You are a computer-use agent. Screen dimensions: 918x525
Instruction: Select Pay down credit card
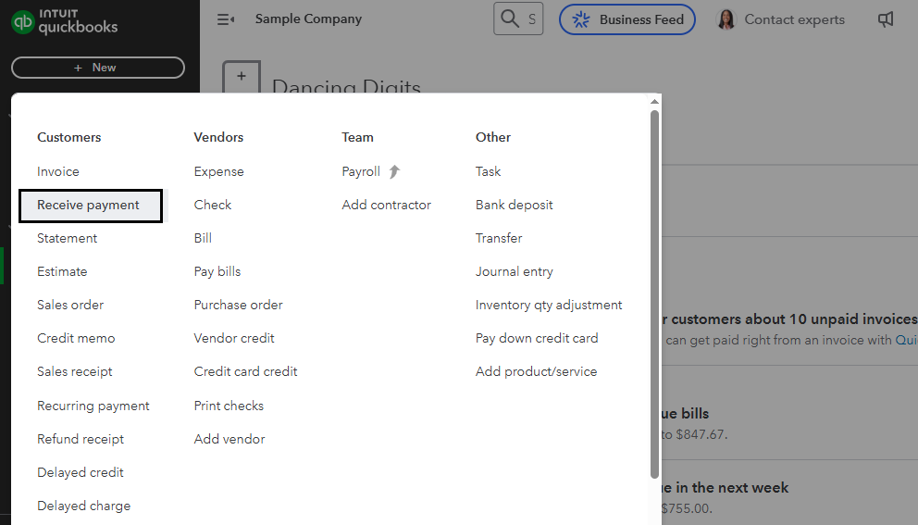[537, 339]
